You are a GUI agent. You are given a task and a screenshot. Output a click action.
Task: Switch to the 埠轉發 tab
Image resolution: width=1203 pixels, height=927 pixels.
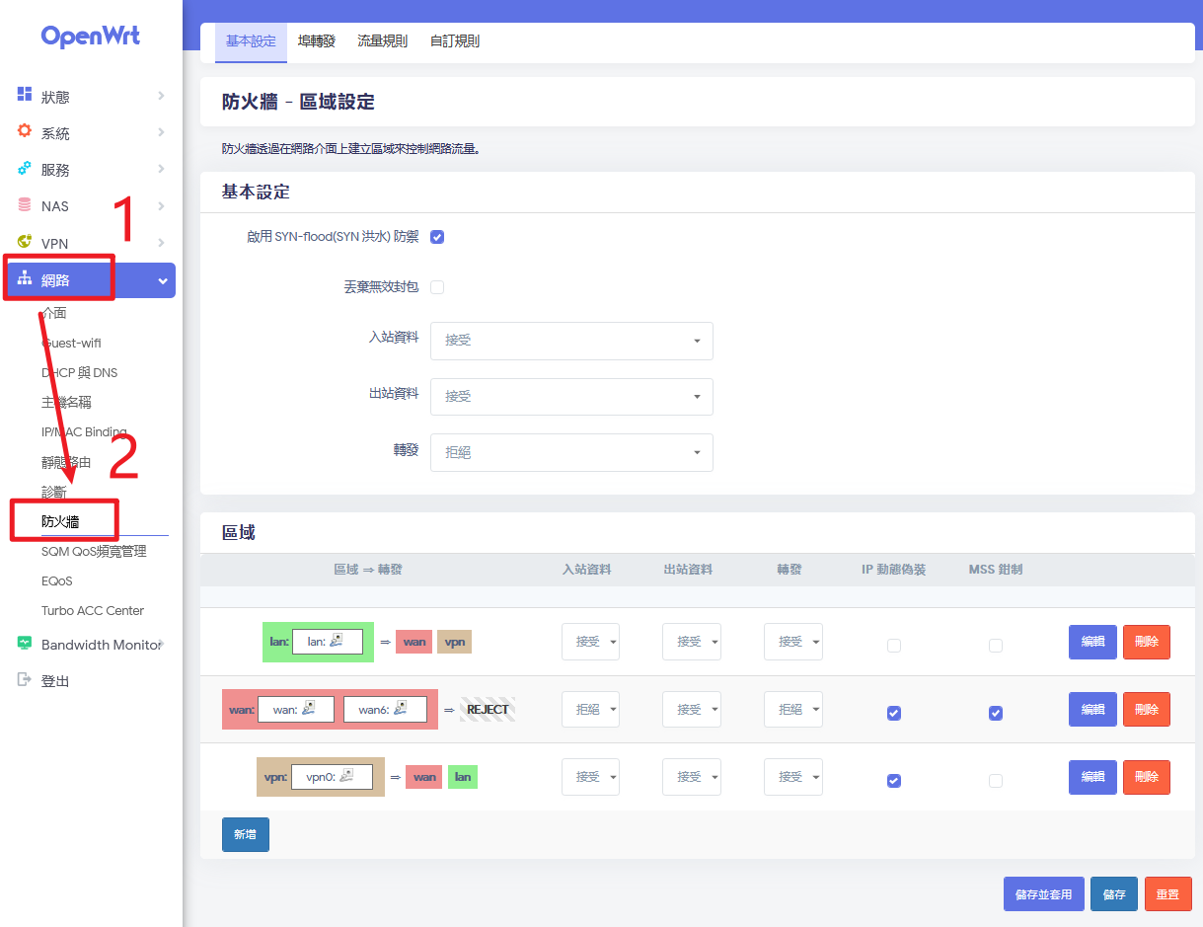click(x=317, y=41)
